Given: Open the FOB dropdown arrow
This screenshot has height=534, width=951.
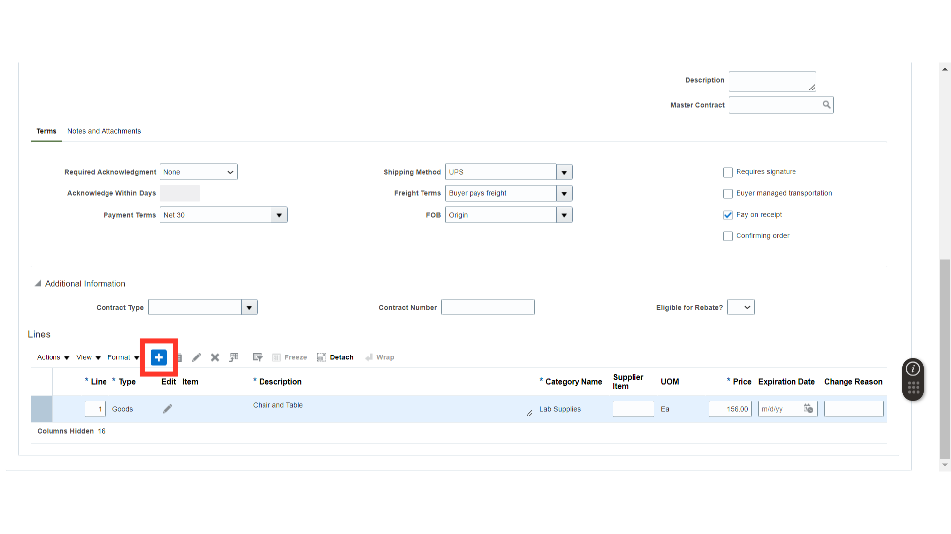Looking at the screenshot, I should coord(564,215).
